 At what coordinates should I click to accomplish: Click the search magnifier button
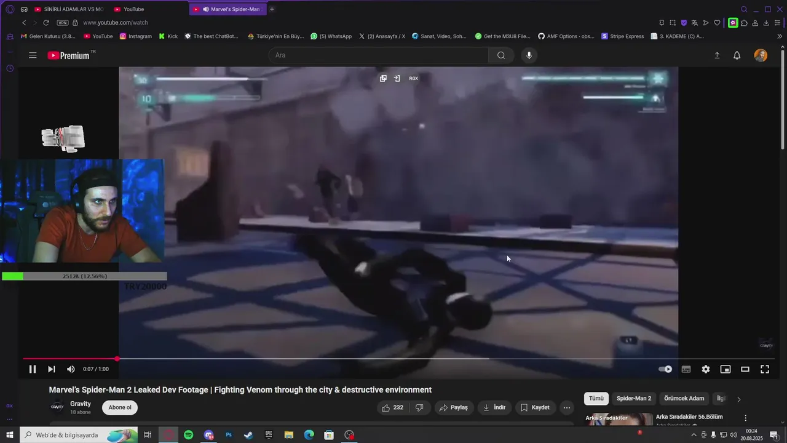tap(501, 55)
